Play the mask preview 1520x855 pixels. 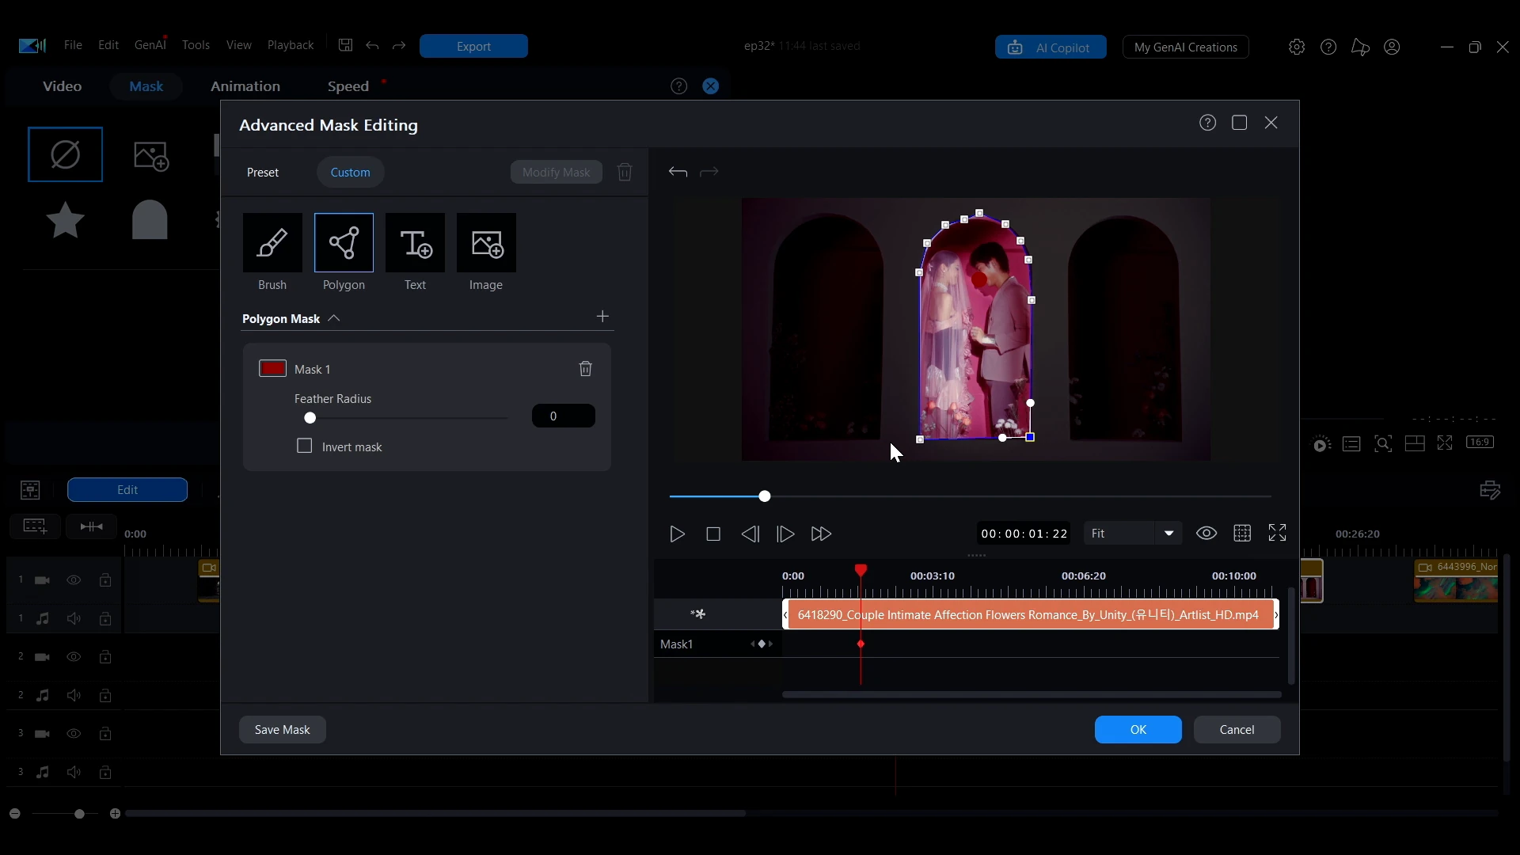678,534
